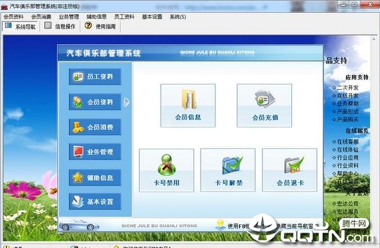Viewport: 380px width, 248px height.
Task: Select 会员消费 coins sidebar button
Action: point(95,127)
